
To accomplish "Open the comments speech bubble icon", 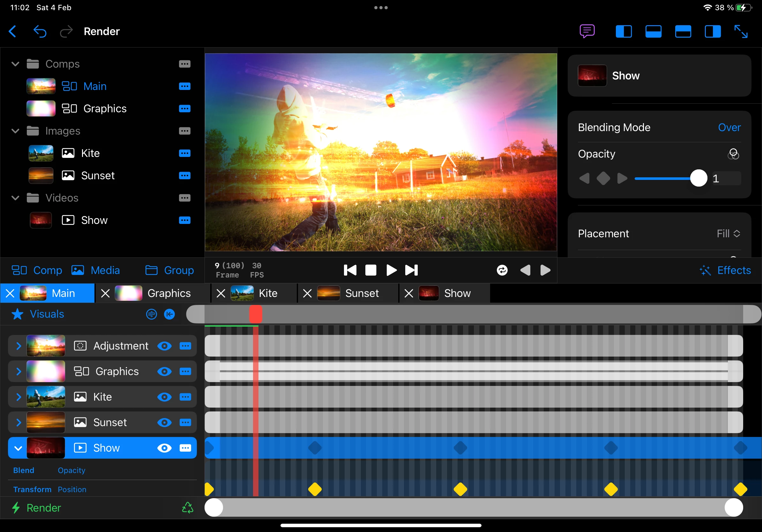I will coord(587,32).
